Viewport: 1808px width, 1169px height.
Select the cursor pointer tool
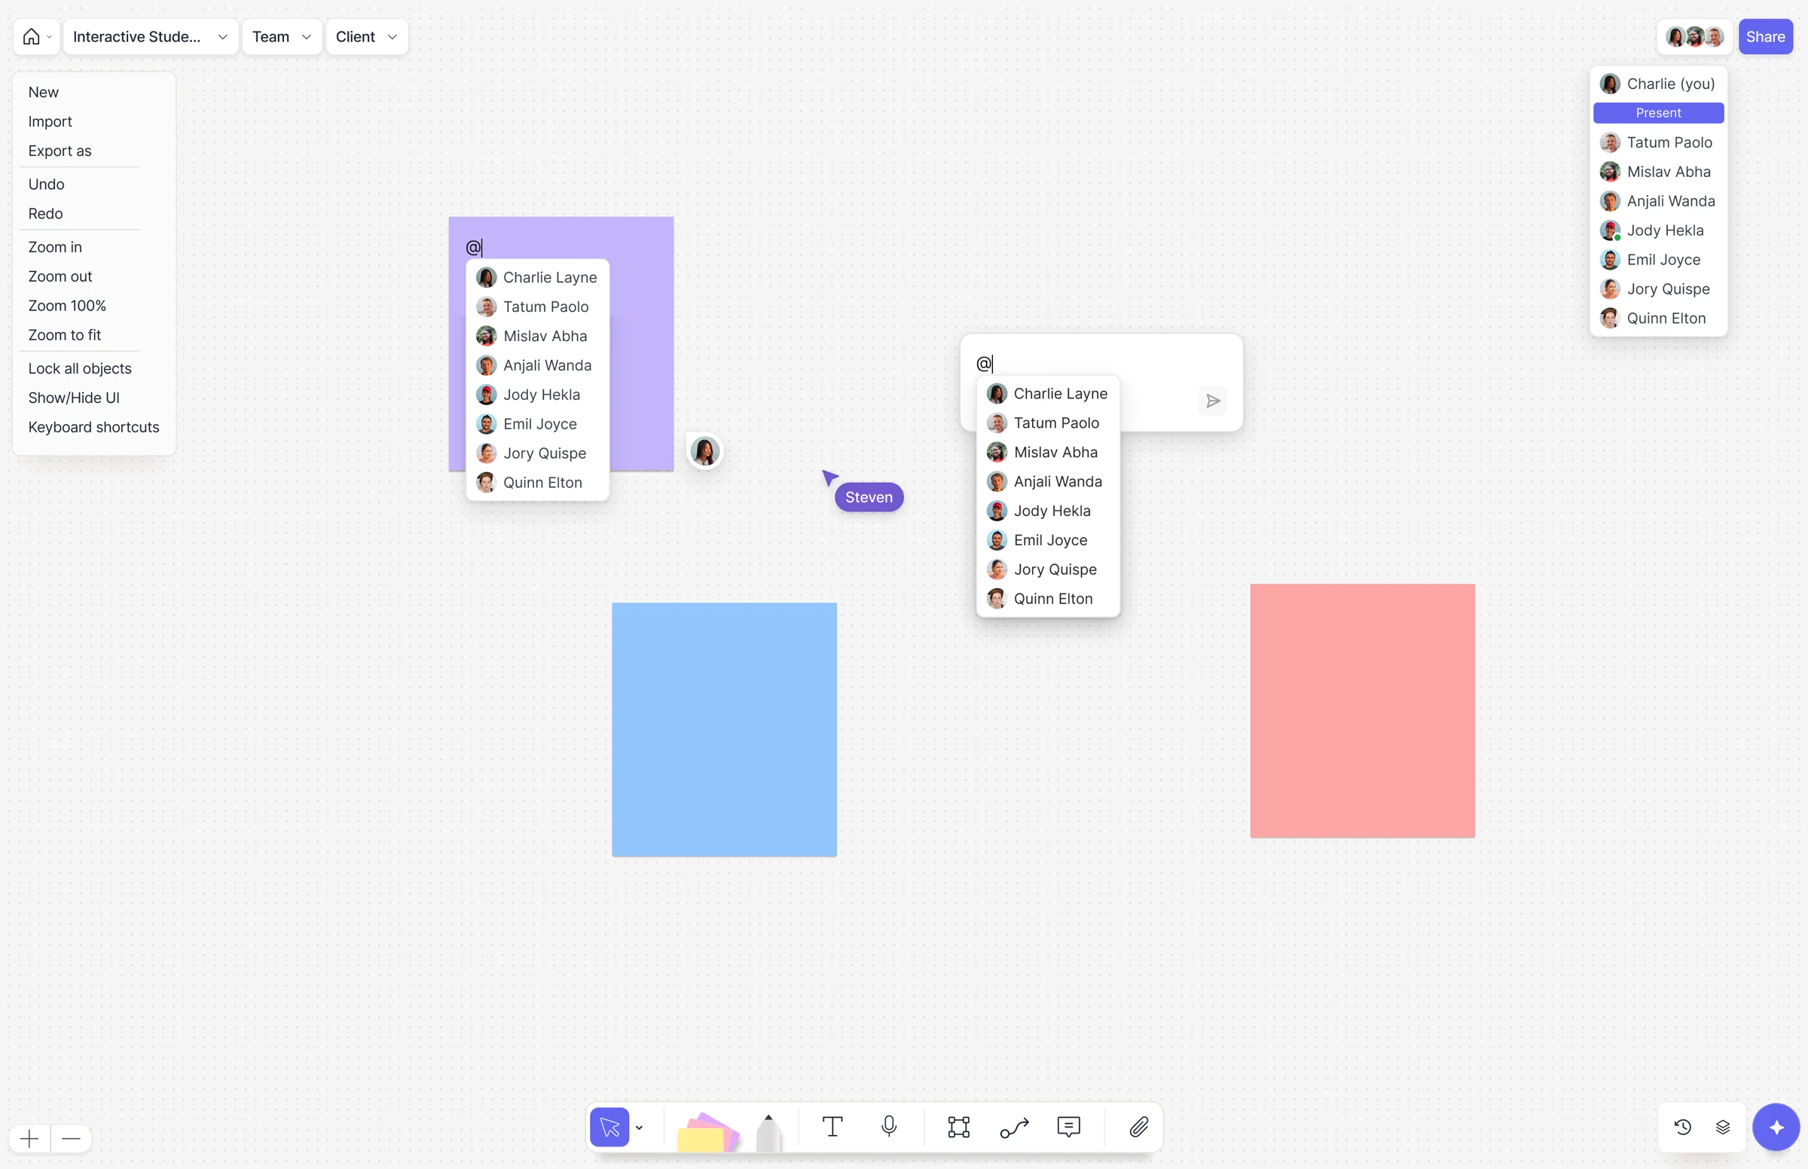tap(609, 1127)
